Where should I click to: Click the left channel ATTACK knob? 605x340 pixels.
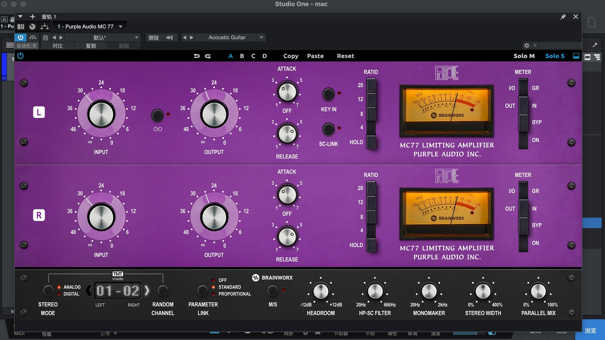(287, 92)
